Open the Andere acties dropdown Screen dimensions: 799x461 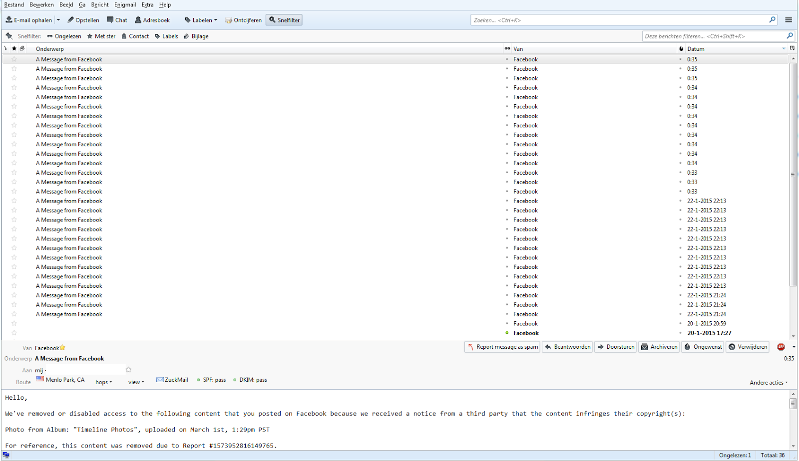click(769, 383)
